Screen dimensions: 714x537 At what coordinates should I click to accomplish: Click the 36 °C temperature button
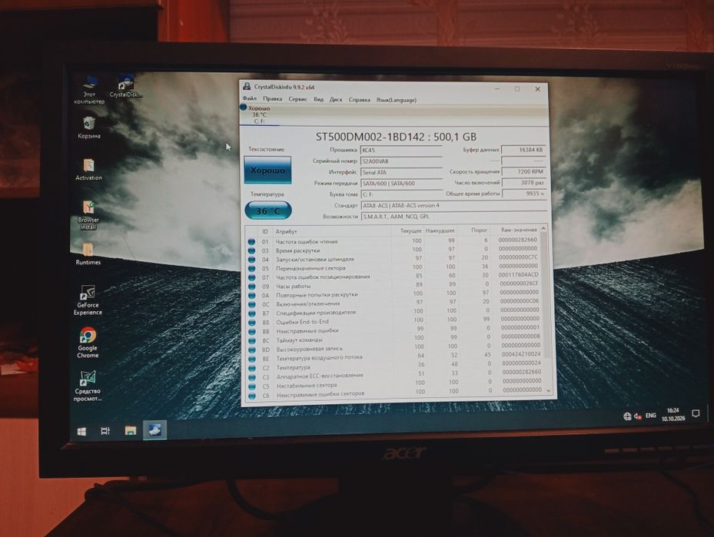[268, 210]
